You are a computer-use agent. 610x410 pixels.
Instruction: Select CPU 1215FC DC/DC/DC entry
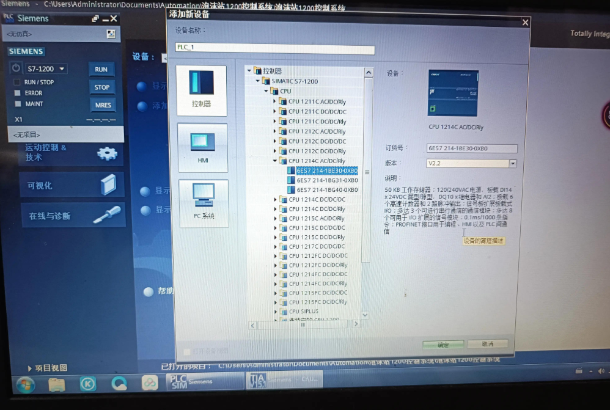tap(318, 293)
